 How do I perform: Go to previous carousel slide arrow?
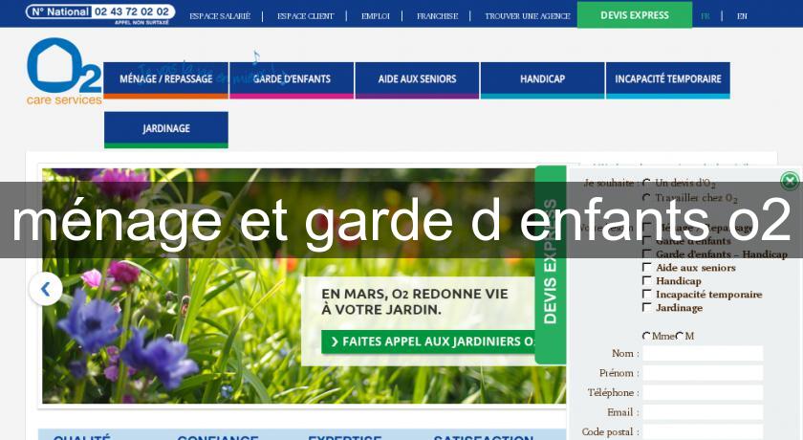pyautogui.click(x=46, y=289)
